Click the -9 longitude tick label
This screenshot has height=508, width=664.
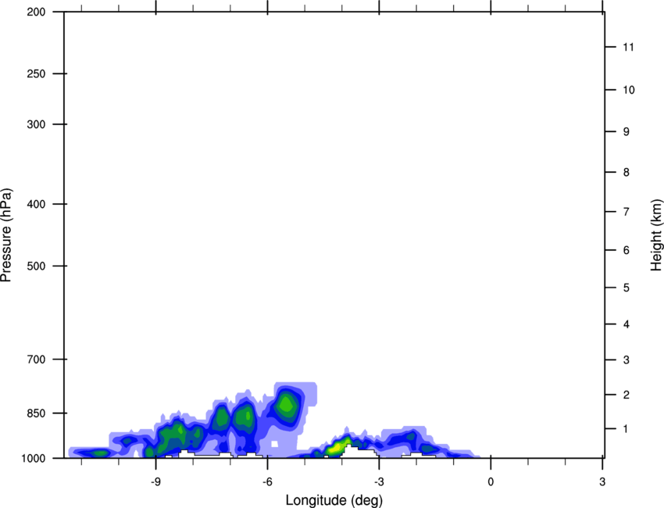(x=155, y=481)
